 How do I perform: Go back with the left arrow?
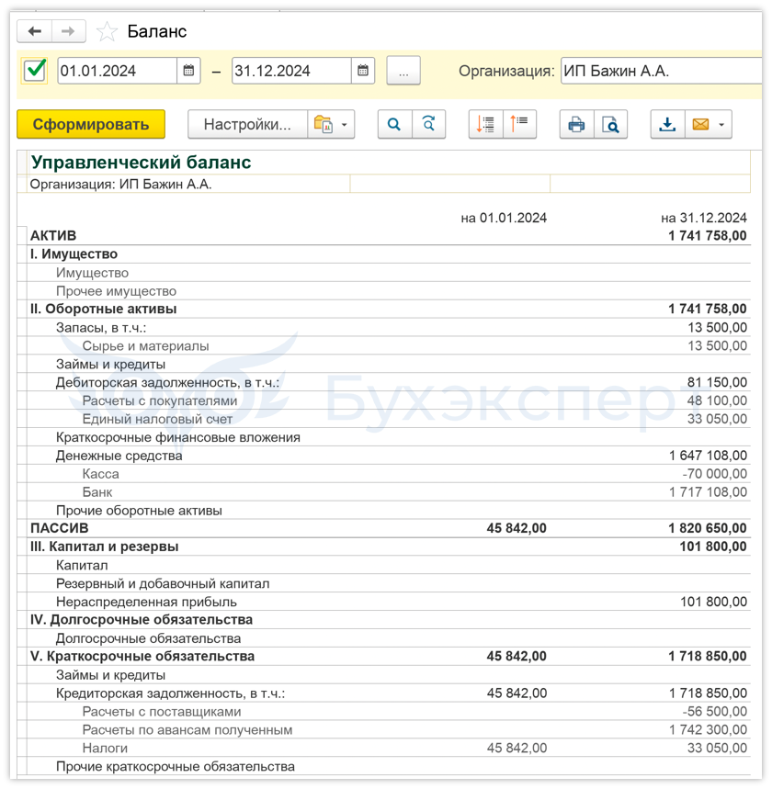tap(34, 31)
